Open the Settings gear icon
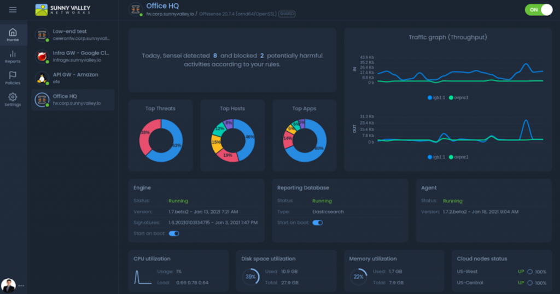This screenshot has width=560, height=294. (x=13, y=97)
